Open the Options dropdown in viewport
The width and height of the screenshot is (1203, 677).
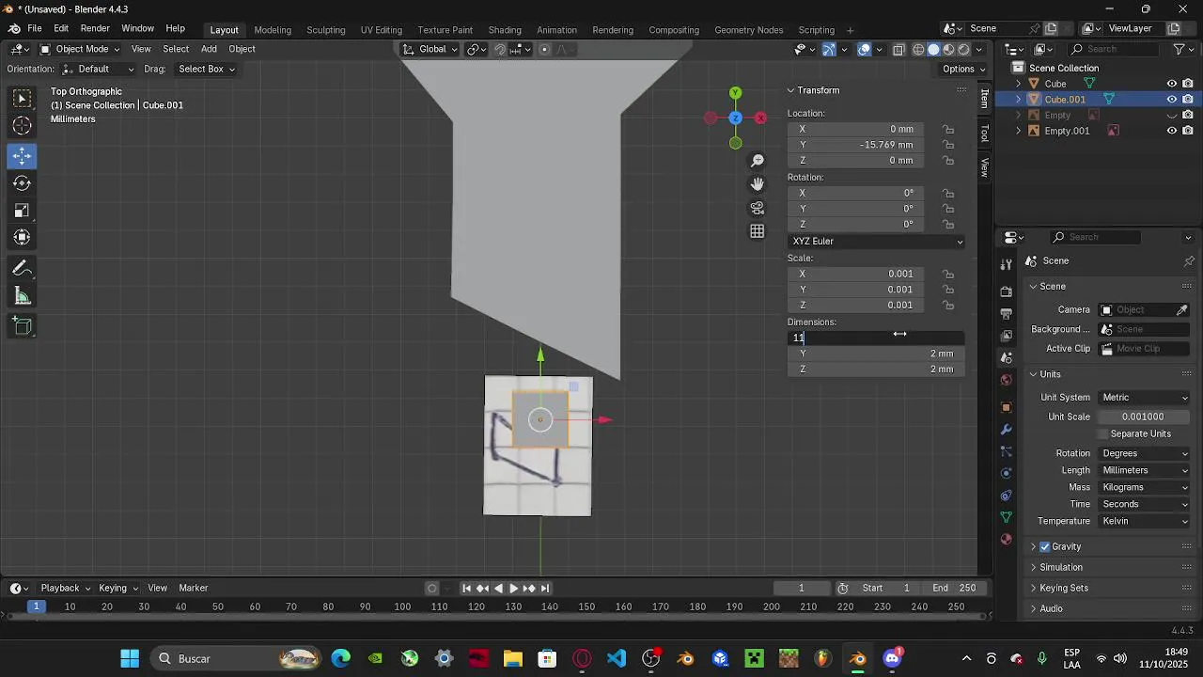click(963, 69)
